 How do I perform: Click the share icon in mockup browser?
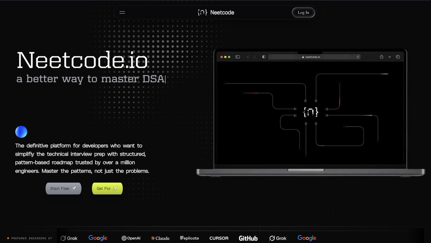coord(382,57)
